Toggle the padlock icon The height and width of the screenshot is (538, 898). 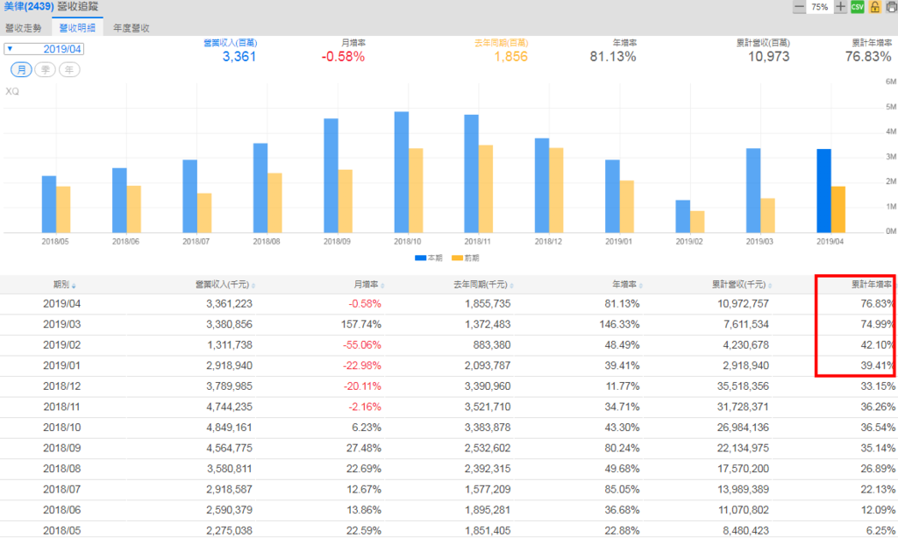[874, 7]
